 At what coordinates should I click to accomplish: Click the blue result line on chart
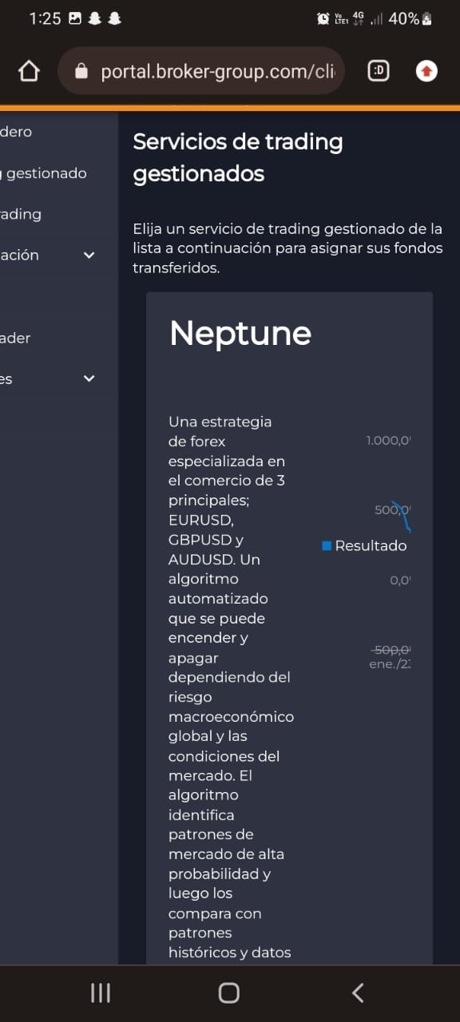(402, 517)
